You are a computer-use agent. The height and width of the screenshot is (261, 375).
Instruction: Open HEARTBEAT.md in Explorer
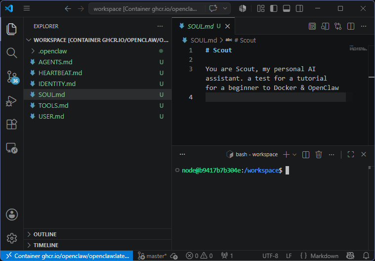pos(97,73)
